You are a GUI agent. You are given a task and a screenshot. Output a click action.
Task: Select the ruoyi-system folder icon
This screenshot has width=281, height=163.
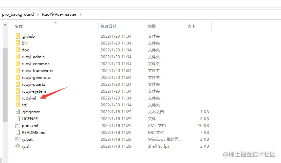(x=18, y=91)
